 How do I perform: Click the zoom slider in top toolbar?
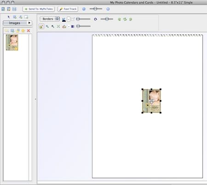96,9
